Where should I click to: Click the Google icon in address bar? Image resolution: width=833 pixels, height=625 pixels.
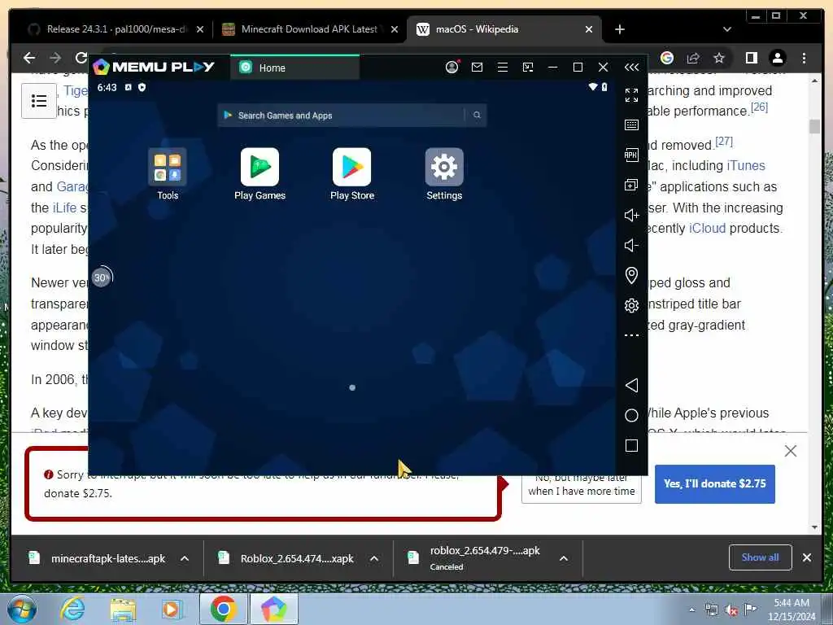tap(667, 58)
